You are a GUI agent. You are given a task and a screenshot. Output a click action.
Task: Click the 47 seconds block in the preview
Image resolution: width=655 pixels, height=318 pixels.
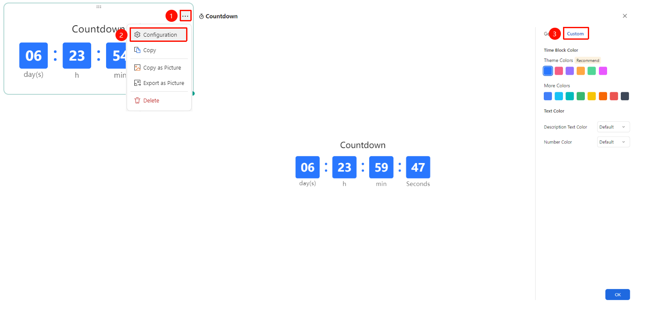(418, 167)
